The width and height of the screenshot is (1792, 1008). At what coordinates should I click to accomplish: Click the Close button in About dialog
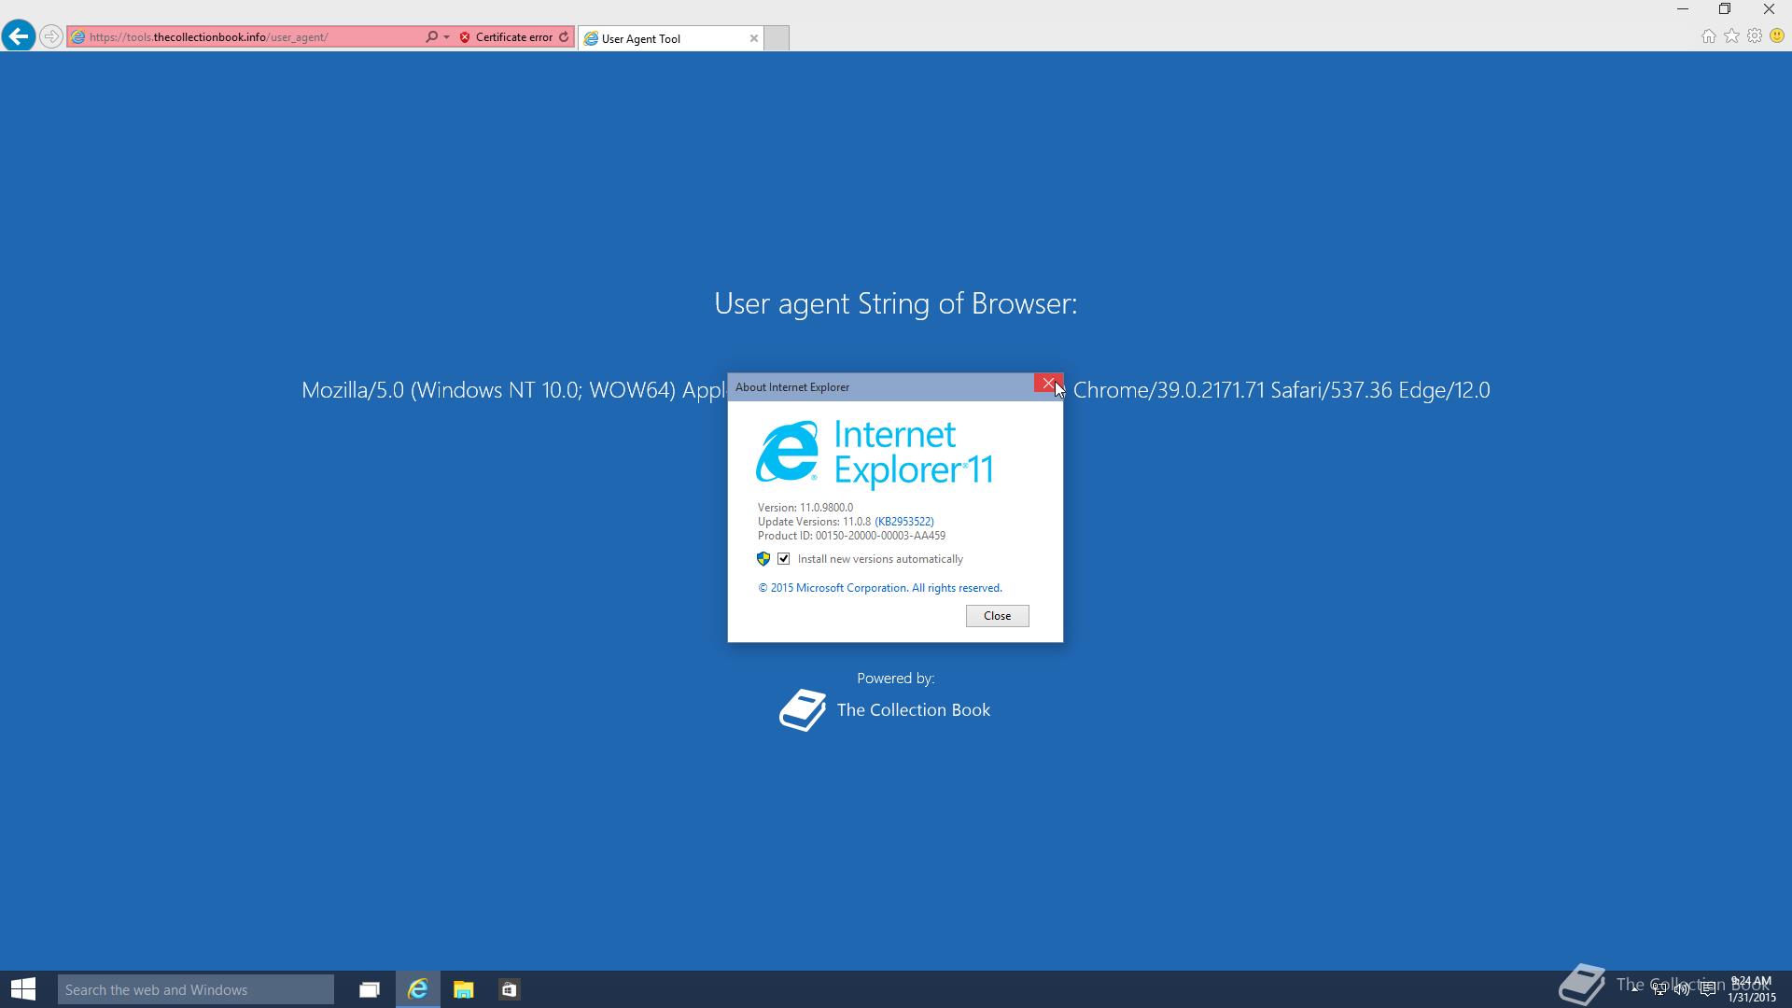[x=997, y=616]
